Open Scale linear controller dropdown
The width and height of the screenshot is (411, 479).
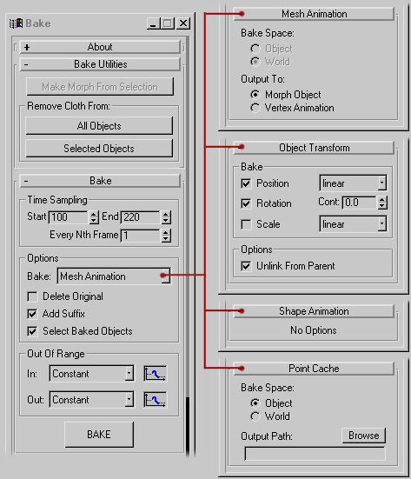[353, 224]
